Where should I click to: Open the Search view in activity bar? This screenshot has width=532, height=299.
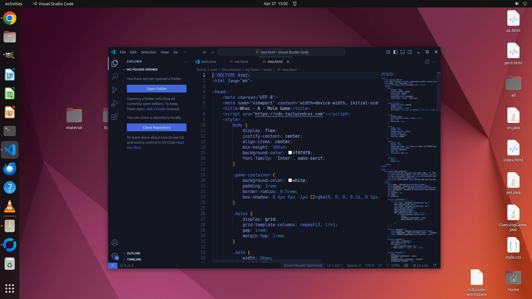115,76
